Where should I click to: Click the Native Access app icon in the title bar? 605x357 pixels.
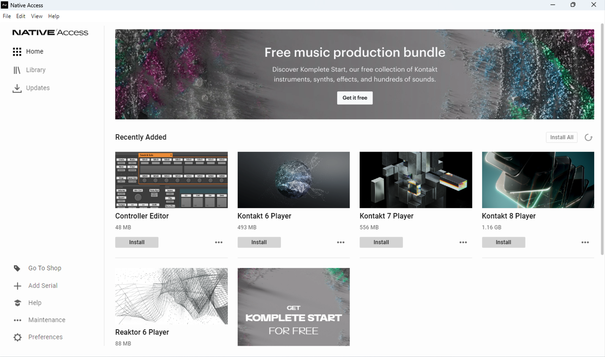click(x=5, y=5)
